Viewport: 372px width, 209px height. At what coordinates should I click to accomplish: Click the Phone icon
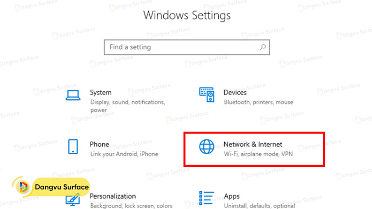pos(73,147)
